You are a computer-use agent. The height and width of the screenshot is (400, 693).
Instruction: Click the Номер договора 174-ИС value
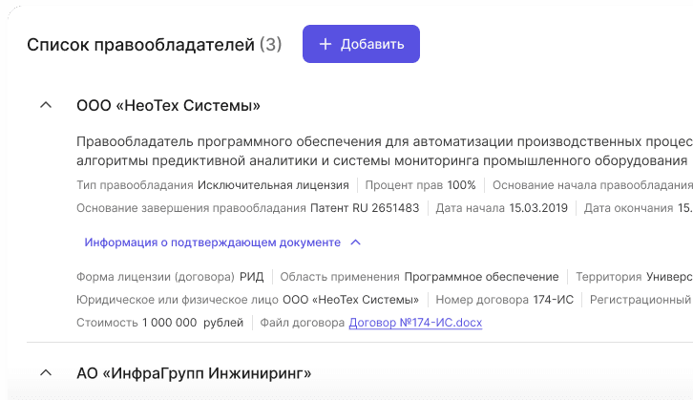click(x=554, y=300)
